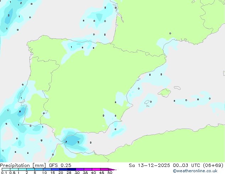The width and height of the screenshot is (225, 174).
Task: Click the legend tick label '45'
Action: pos(101,173)
